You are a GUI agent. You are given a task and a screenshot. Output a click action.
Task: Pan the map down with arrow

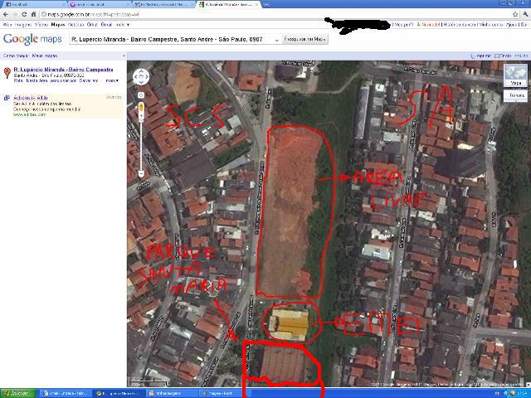(x=141, y=82)
